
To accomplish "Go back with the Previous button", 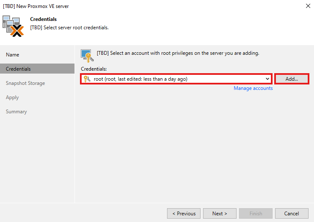I will tap(183, 214).
